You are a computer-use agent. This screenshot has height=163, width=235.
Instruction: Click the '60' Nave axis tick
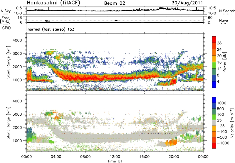210,18
